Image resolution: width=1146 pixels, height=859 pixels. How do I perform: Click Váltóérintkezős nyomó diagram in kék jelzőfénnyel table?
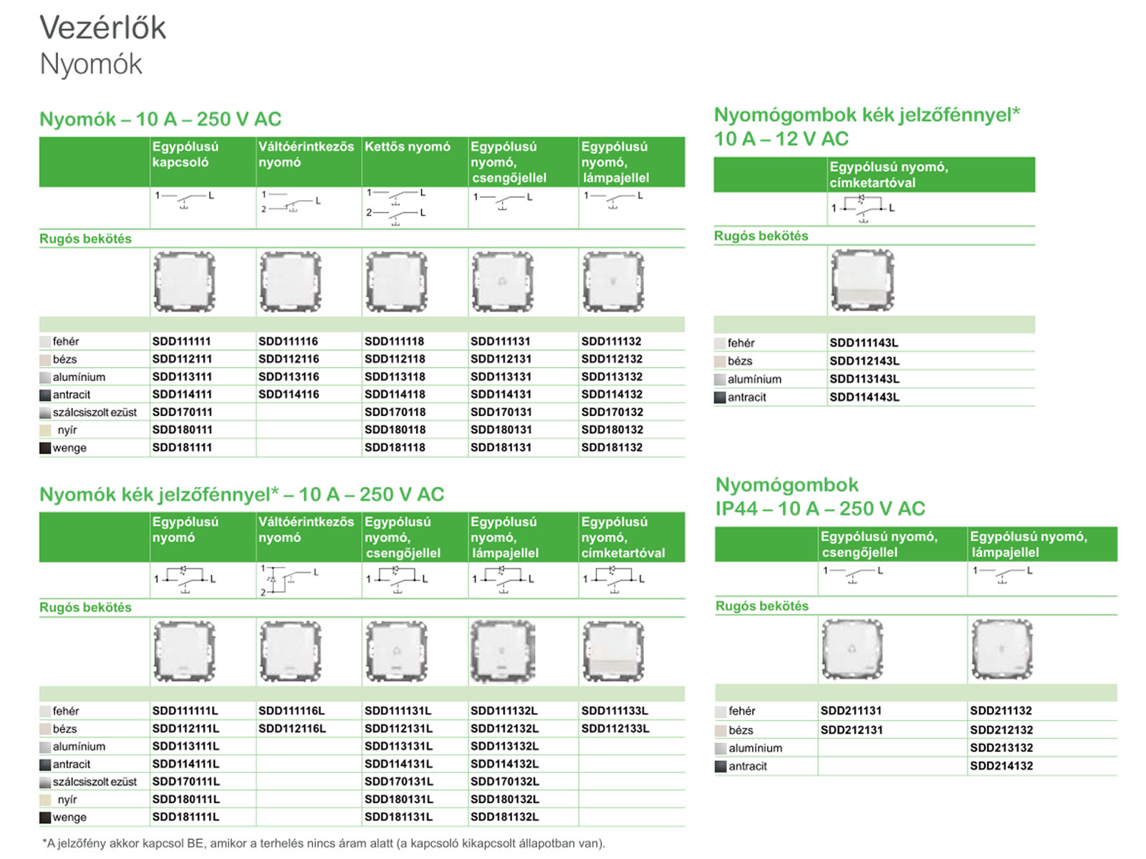[x=289, y=580]
